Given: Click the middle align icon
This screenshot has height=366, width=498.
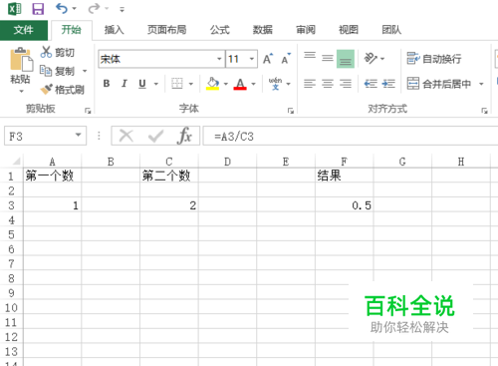Looking at the screenshot, I should 328,59.
